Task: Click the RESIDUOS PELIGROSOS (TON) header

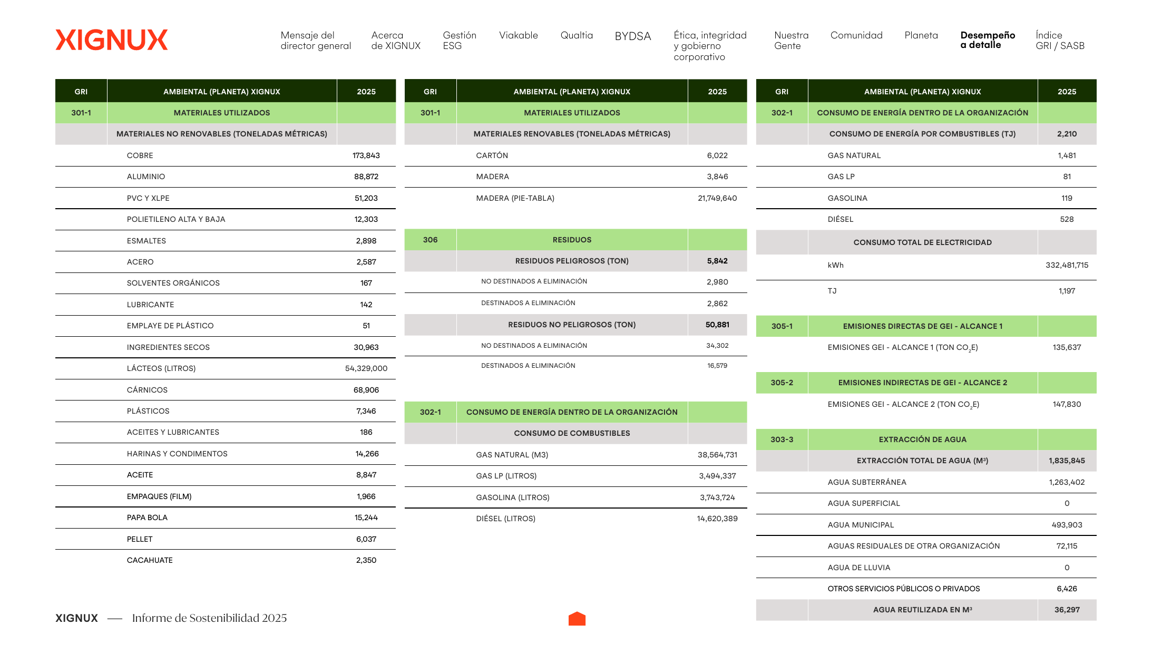Action: [x=572, y=261]
